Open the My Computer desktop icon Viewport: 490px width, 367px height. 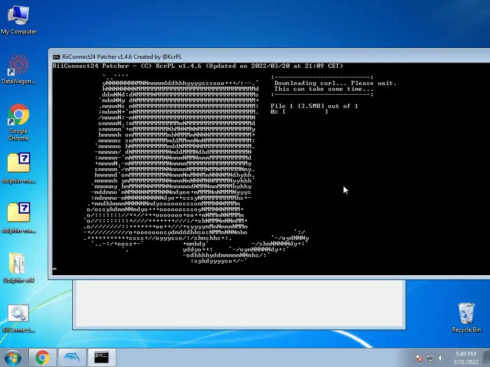pyautogui.click(x=19, y=20)
